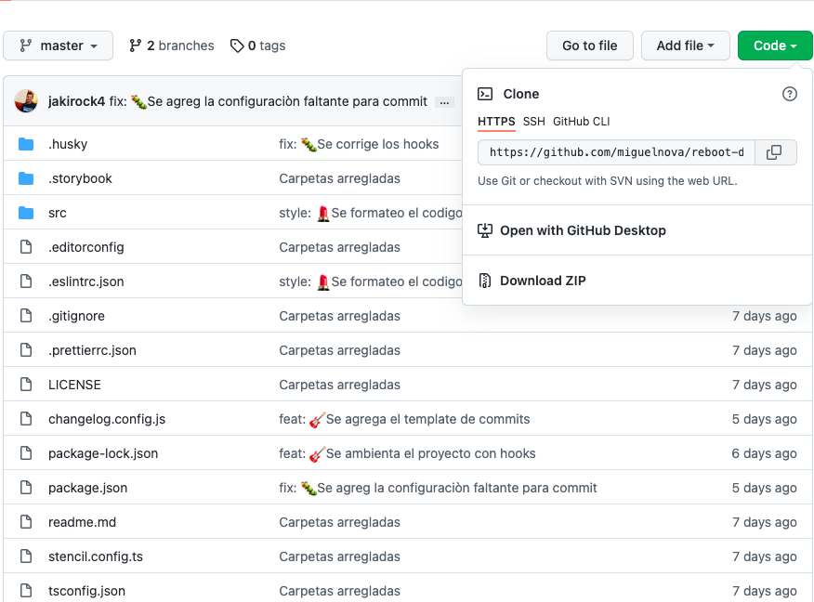This screenshot has width=814, height=602.
Task: Click the Go to file button
Action: click(x=590, y=46)
